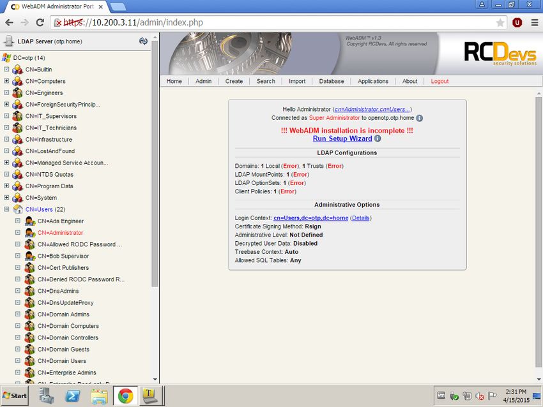This screenshot has height=407, width=543.
Task: Open the Login Context Details link
Action: click(x=360, y=218)
